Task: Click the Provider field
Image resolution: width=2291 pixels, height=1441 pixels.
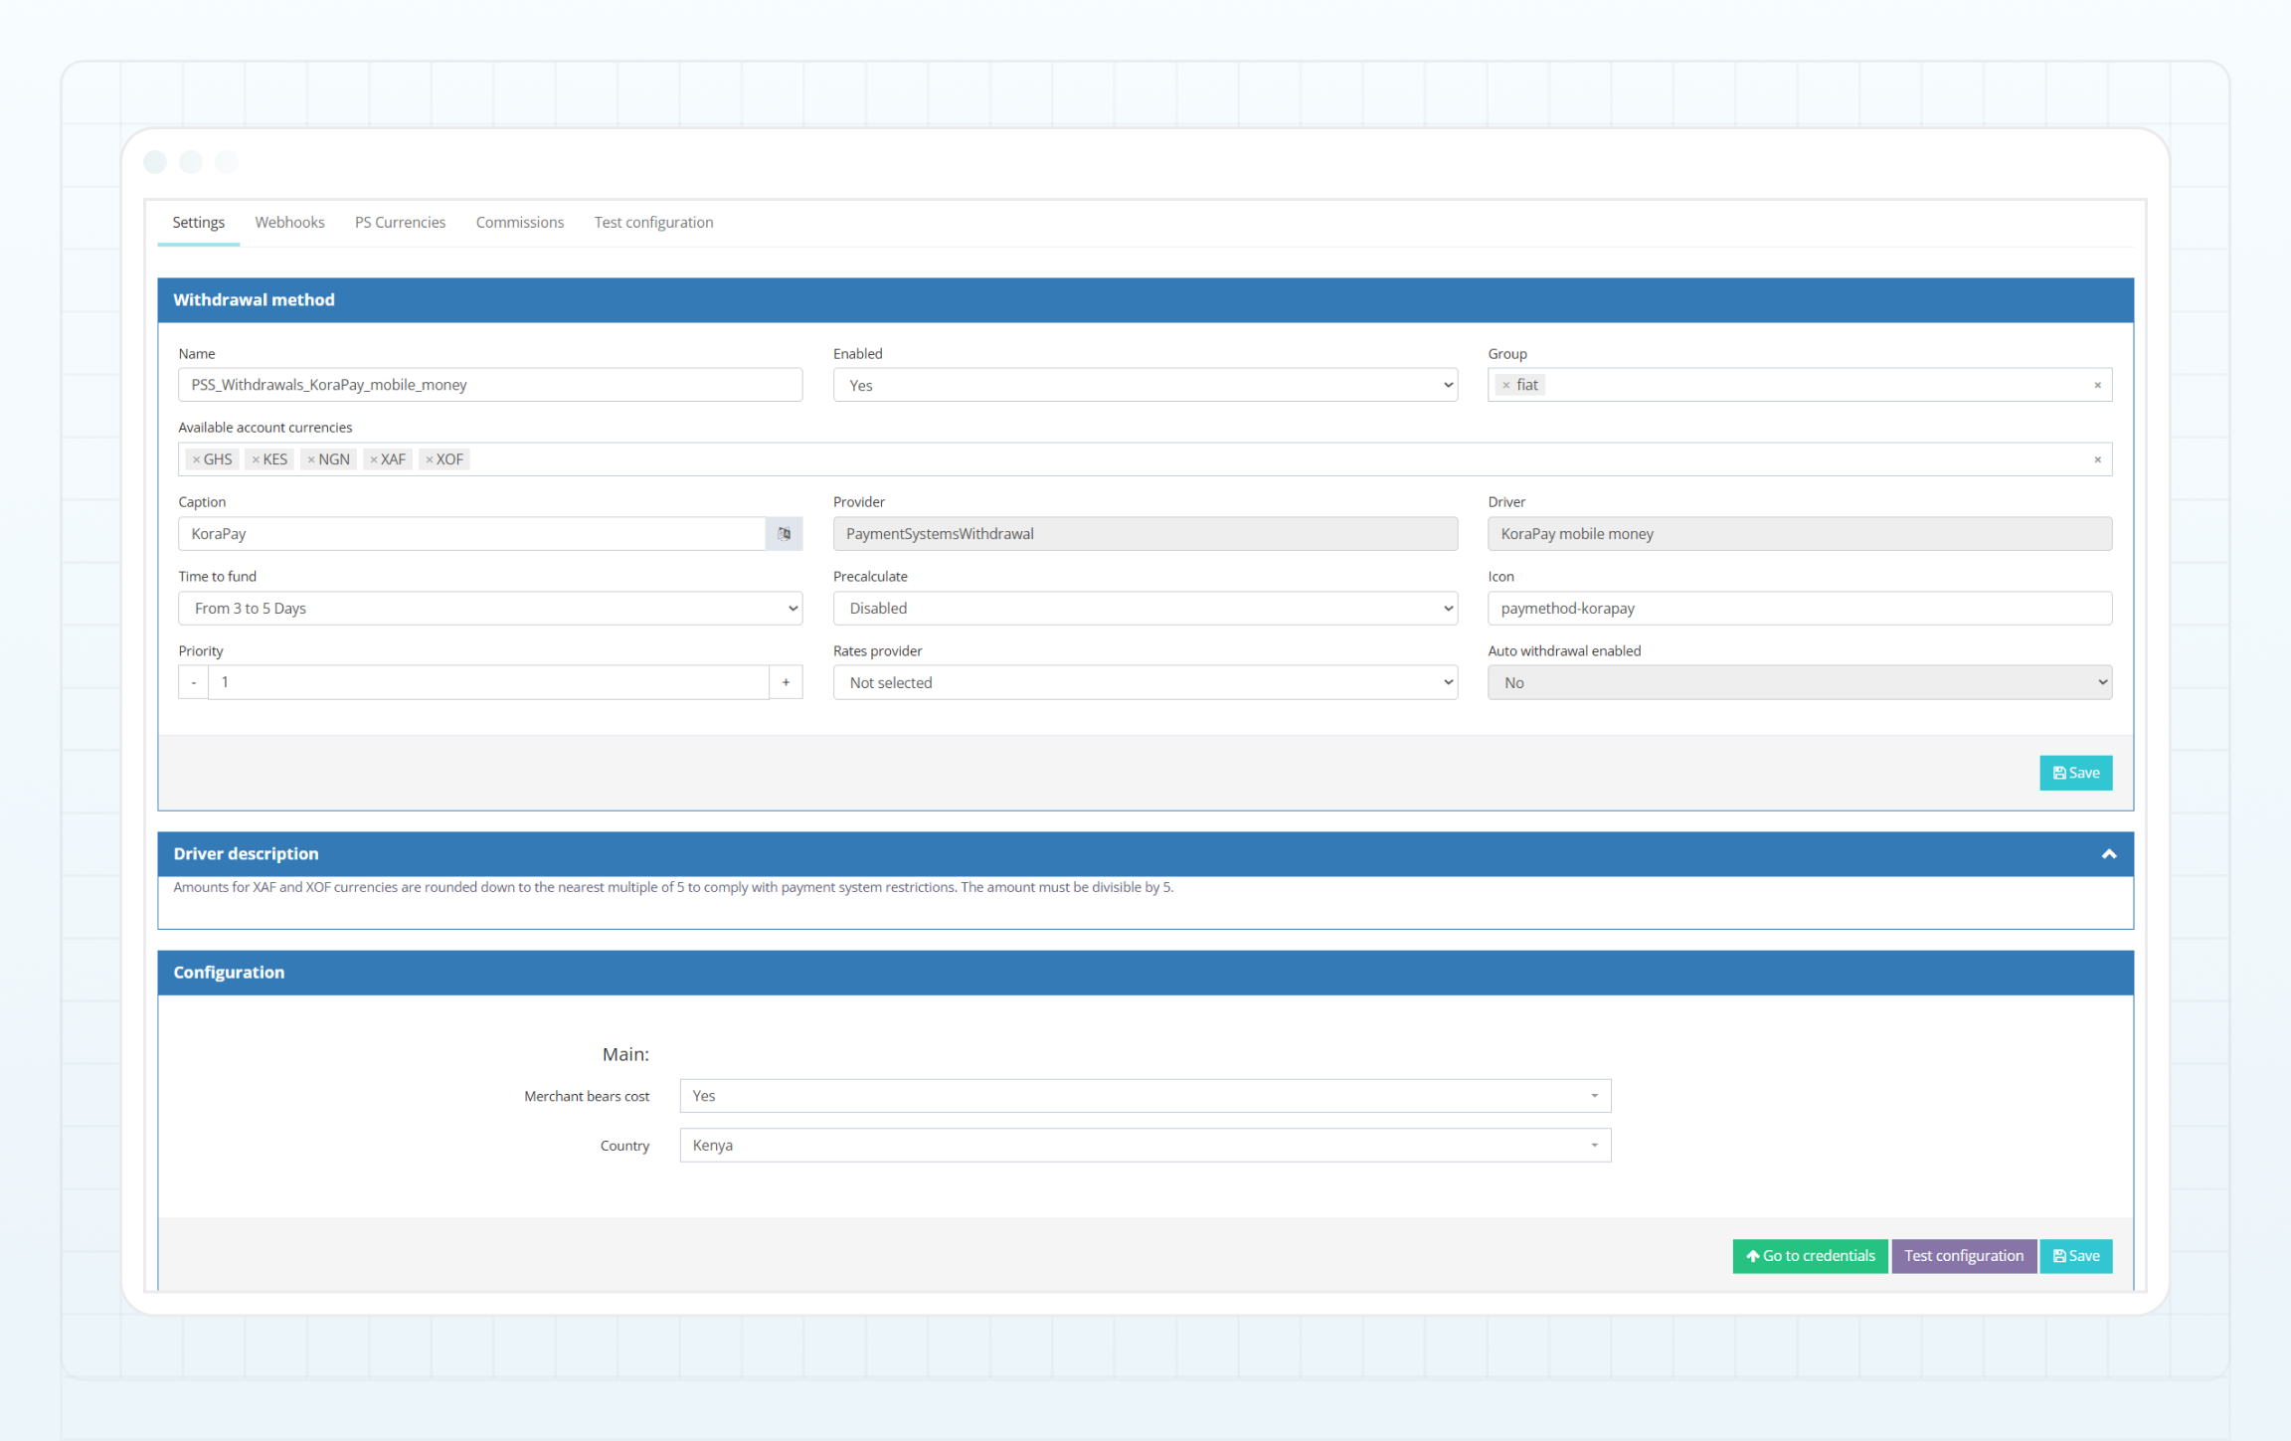Action: tap(1145, 534)
